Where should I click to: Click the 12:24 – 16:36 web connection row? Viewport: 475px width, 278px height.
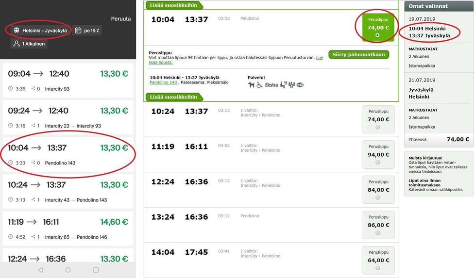[271, 190]
